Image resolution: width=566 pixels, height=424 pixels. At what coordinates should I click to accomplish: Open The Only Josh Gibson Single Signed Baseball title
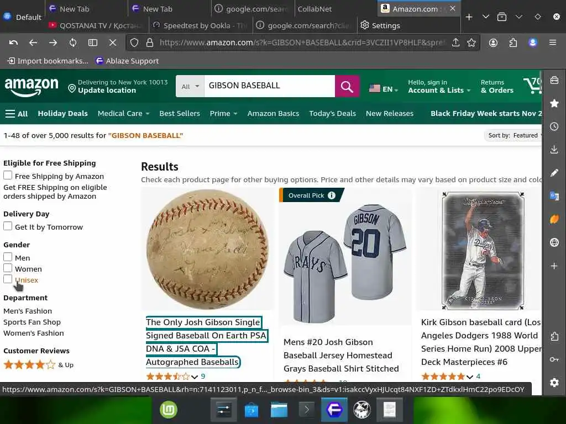[206, 342]
